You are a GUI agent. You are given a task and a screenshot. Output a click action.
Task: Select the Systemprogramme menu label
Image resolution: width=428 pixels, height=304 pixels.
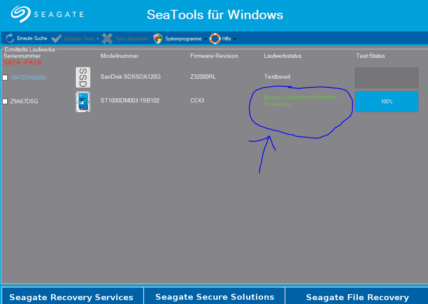click(184, 39)
